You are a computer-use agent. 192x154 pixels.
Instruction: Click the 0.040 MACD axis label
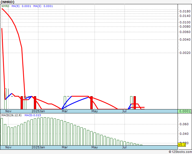[x=184, y=134]
